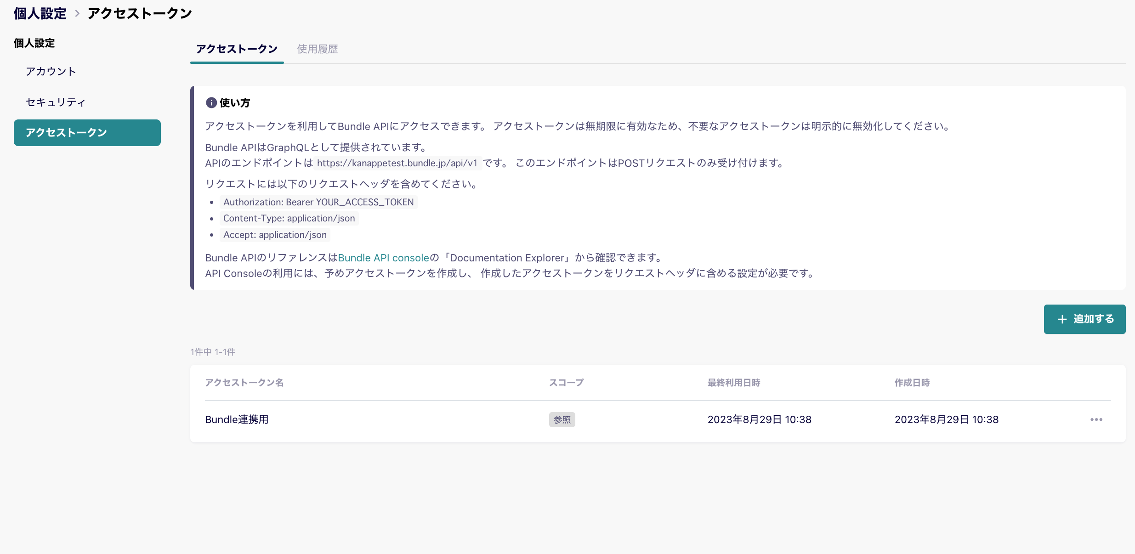The image size is (1135, 554).
Task: Click the 参照 scope badge
Action: [562, 419]
